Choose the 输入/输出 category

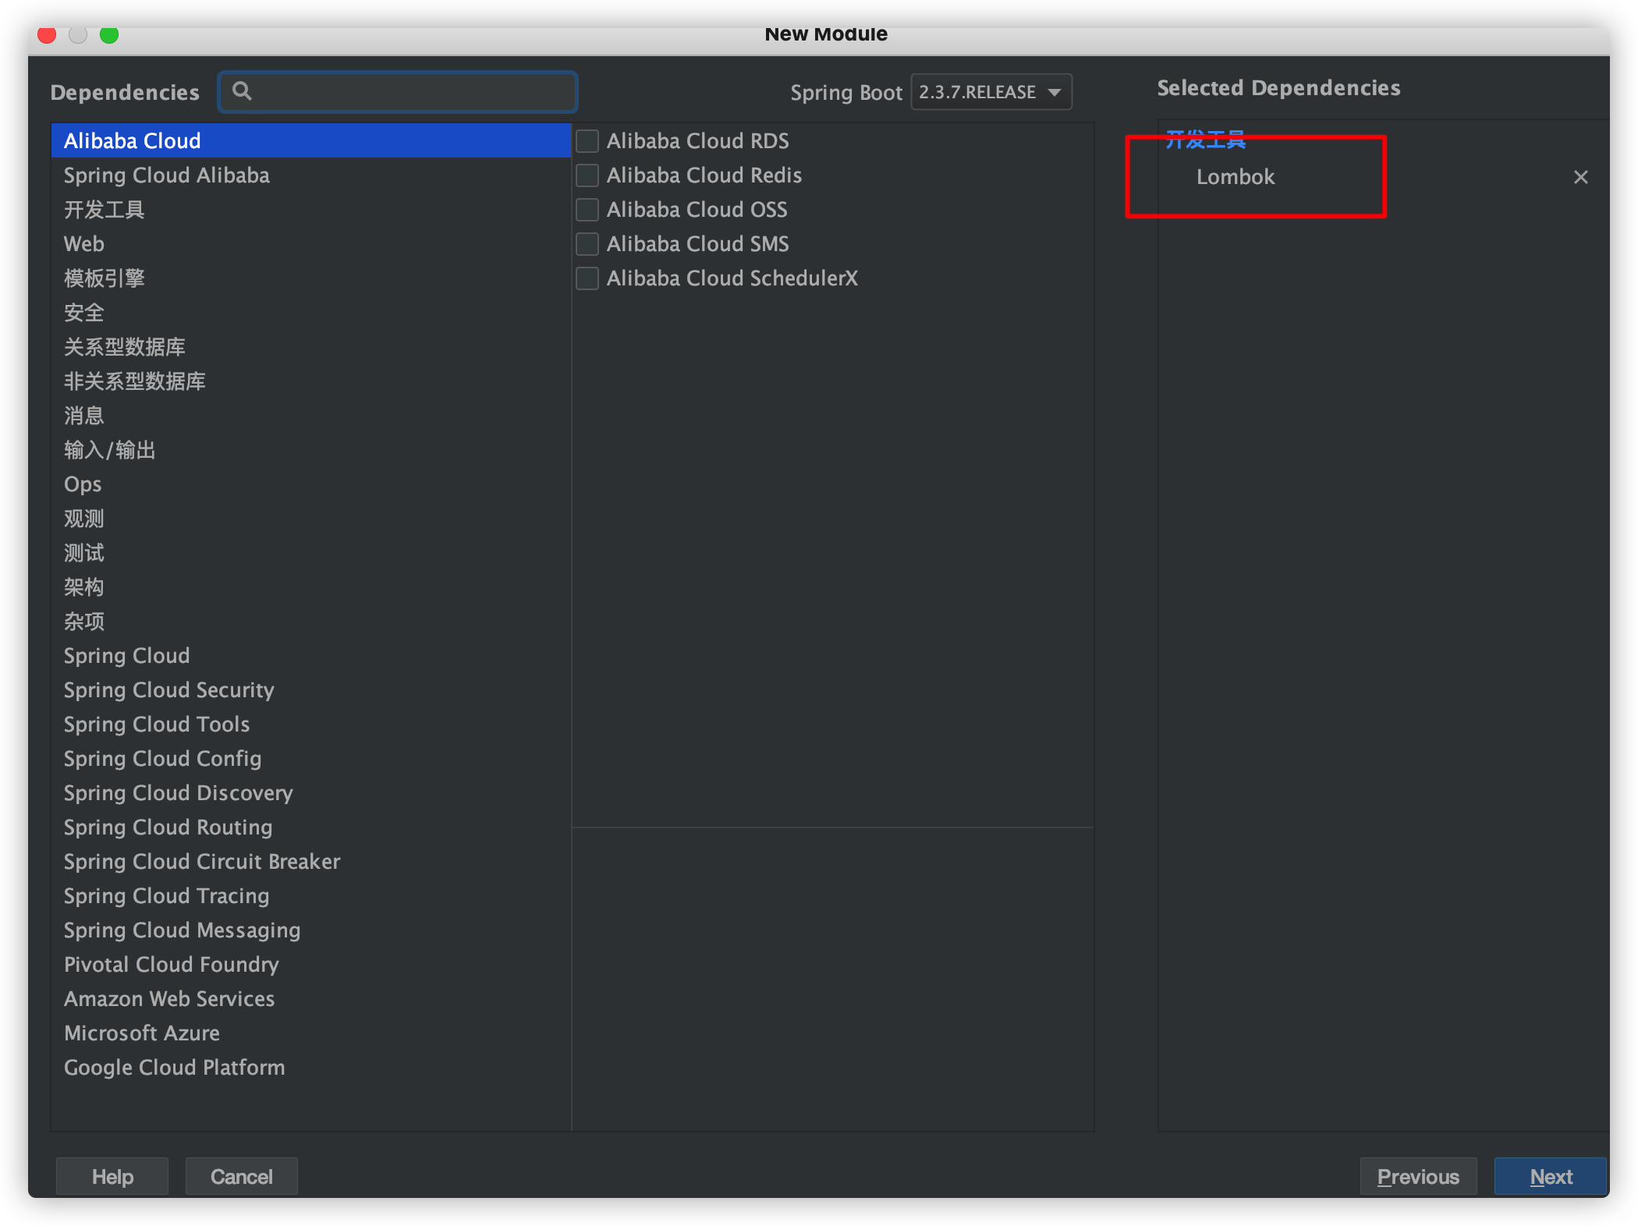tap(310, 449)
